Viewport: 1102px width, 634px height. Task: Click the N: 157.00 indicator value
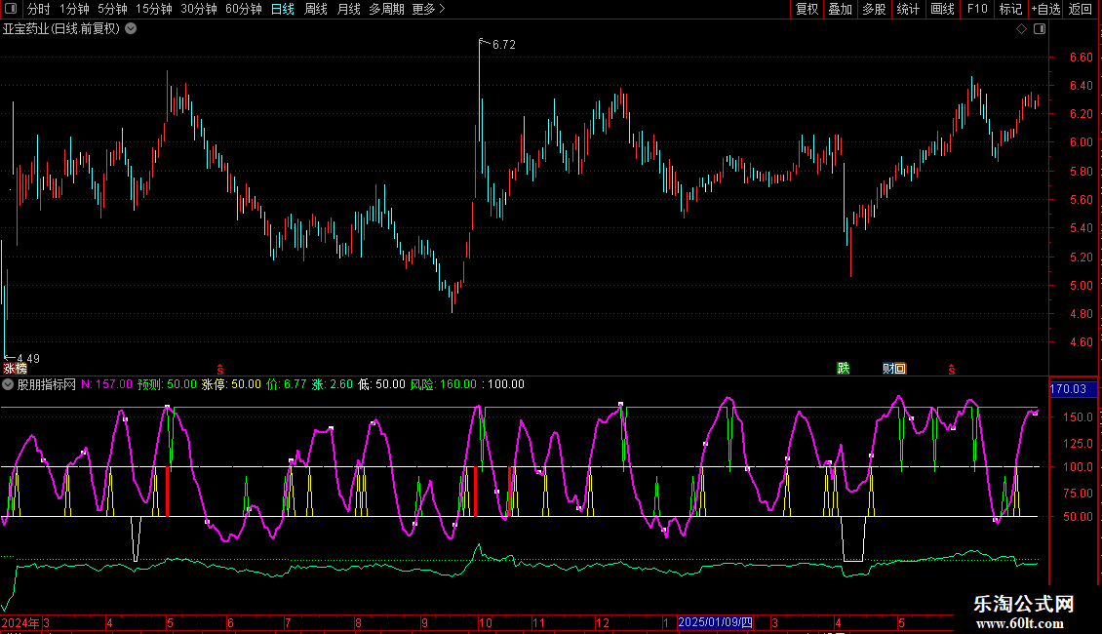106,384
